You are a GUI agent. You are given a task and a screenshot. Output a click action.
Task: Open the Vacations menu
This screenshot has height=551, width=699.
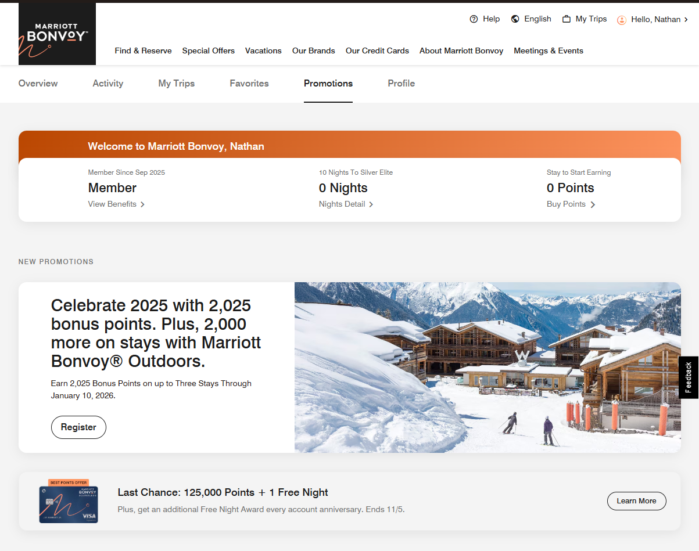click(263, 51)
